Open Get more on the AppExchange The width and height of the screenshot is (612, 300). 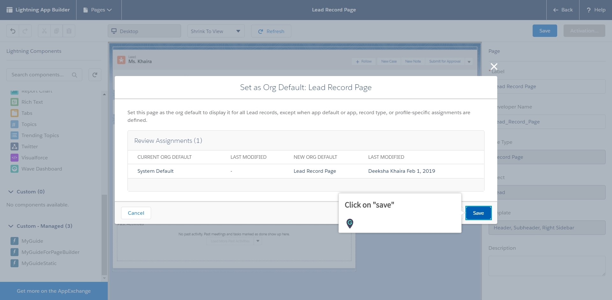[x=54, y=291]
